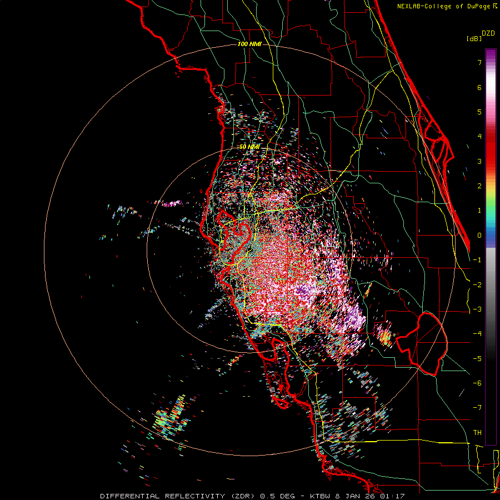500x500 pixels.
Task: Click the -1 value on color scale
Action: tap(477, 260)
